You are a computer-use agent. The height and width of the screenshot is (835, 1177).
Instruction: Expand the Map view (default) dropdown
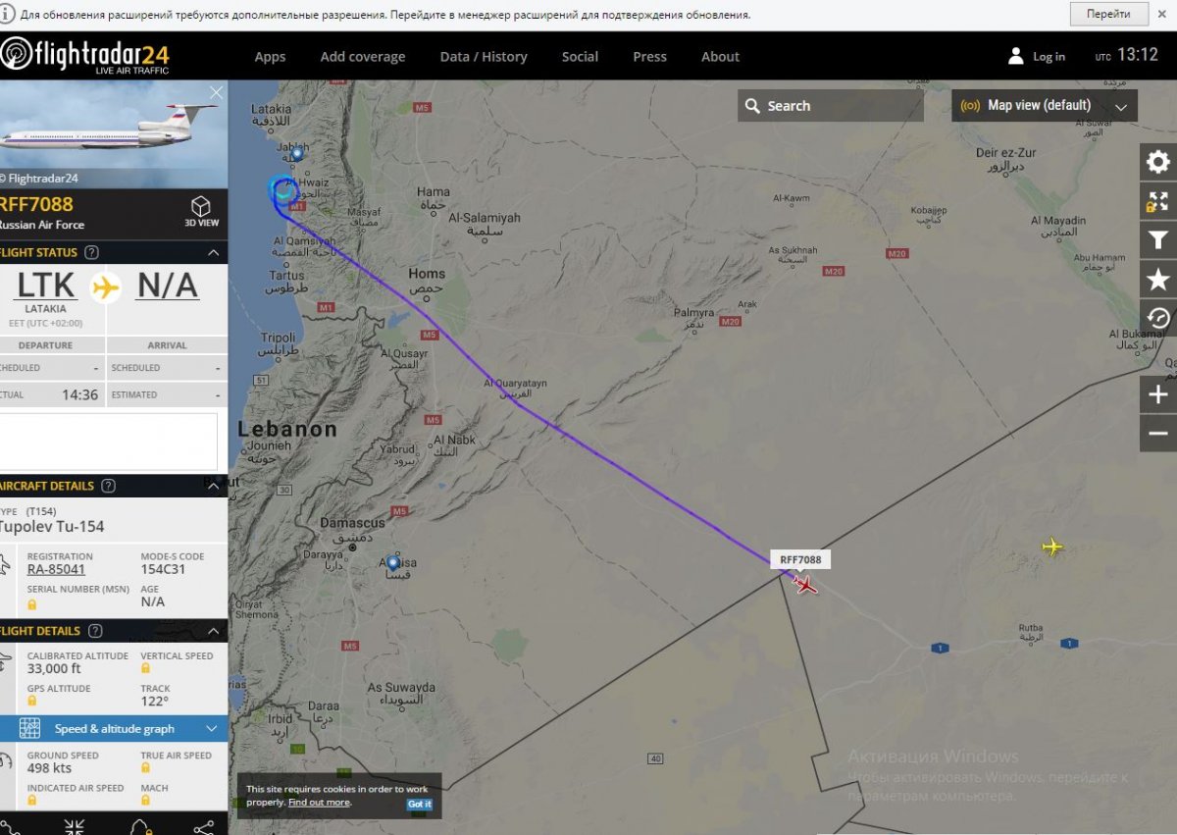(x=1045, y=106)
